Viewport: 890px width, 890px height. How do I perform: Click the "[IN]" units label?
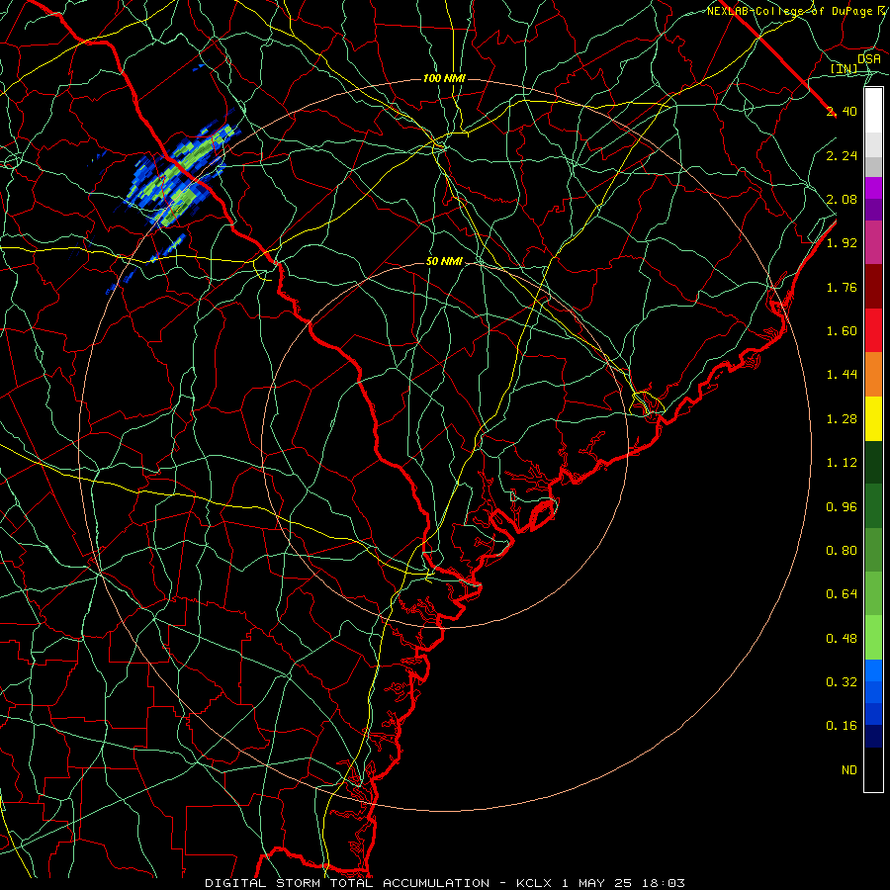(x=845, y=69)
